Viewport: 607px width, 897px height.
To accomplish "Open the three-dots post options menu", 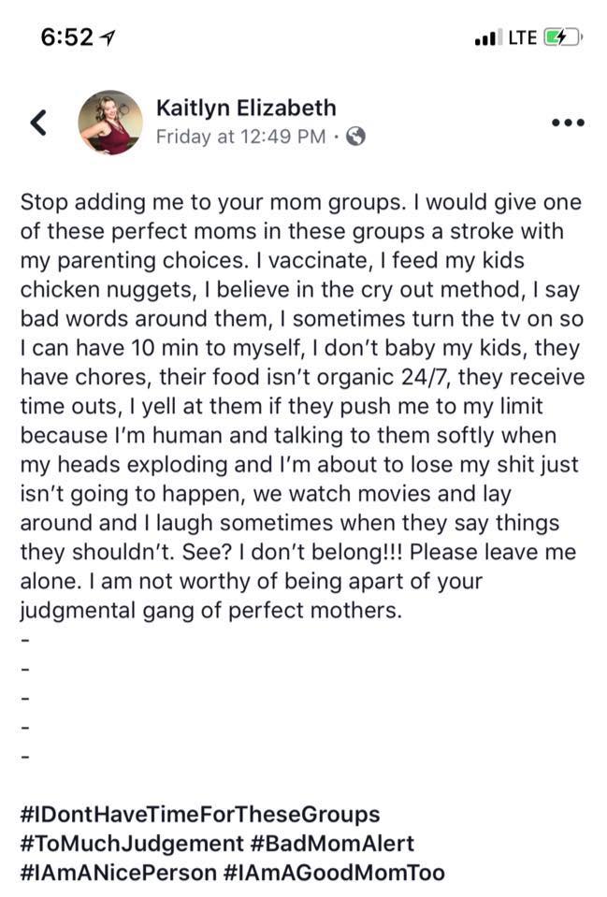I will tap(568, 123).
